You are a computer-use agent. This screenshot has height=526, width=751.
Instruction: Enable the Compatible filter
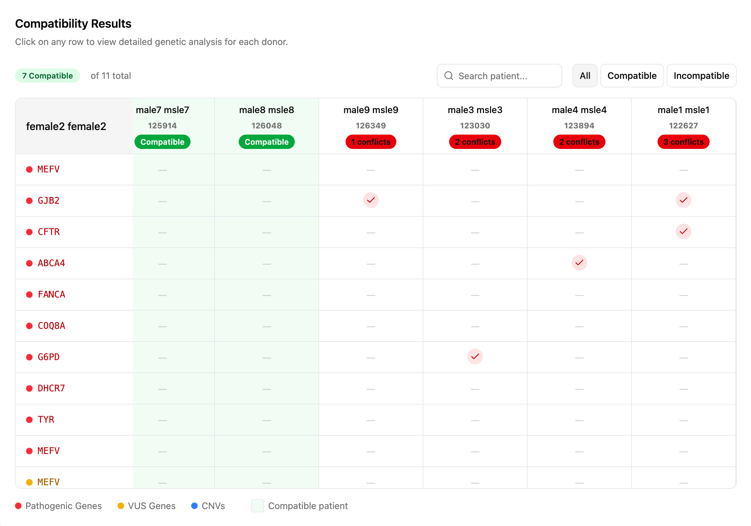coord(632,76)
